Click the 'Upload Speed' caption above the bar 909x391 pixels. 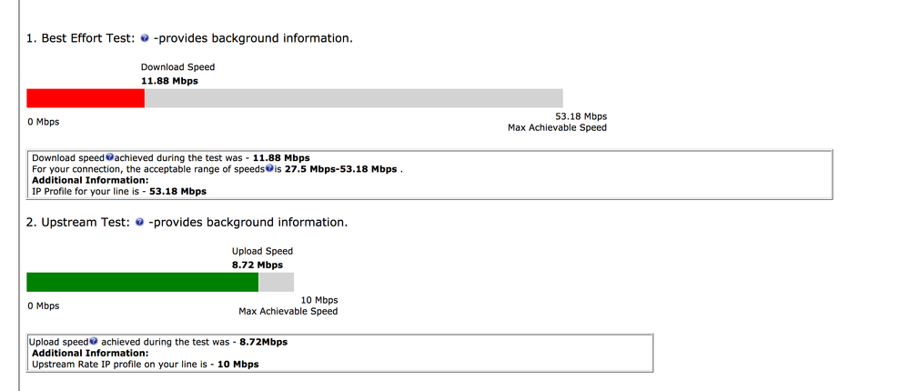tap(263, 251)
